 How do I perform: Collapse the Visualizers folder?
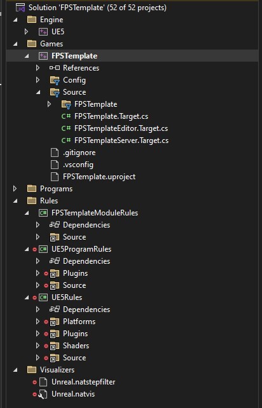click(x=15, y=370)
